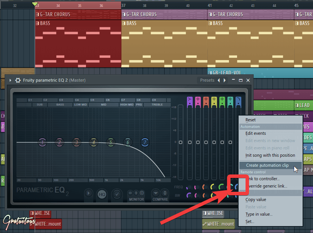Choose Type in value option
This screenshot has height=233, width=313.
tap(259, 214)
